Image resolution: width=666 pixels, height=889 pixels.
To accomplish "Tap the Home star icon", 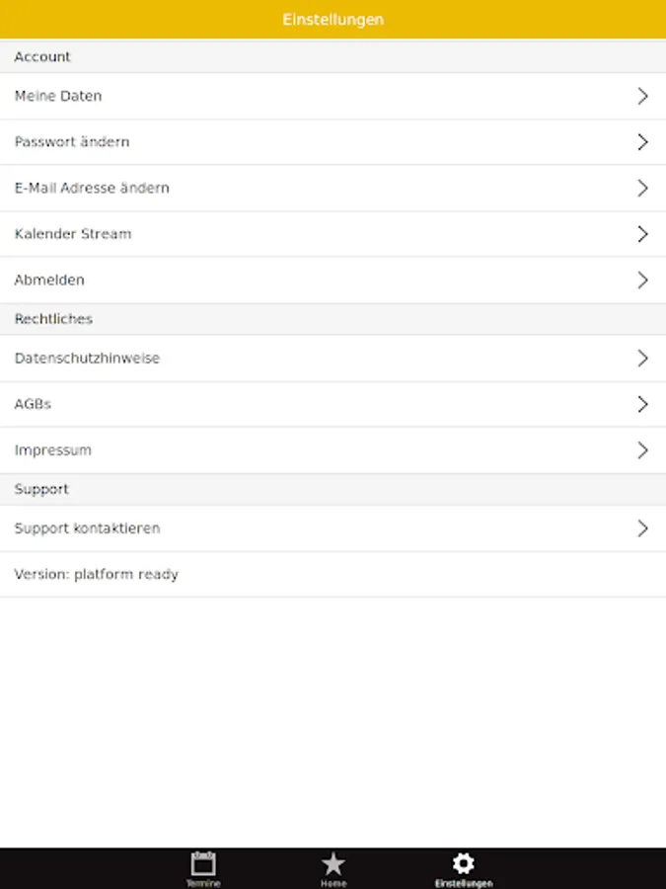I will click(x=333, y=864).
